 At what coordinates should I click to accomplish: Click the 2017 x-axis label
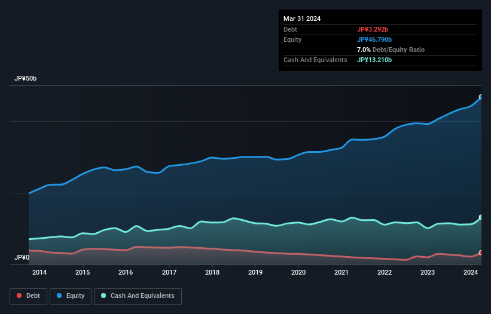[169, 272]
